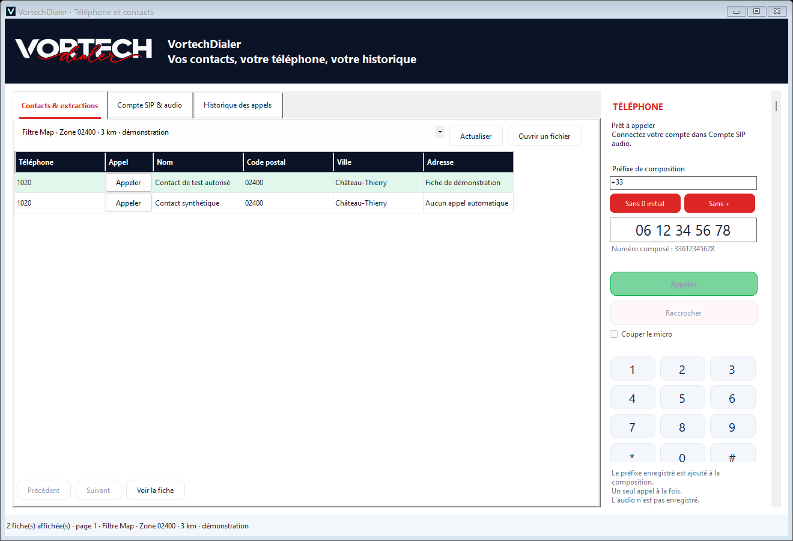Tap keypad digit 2
This screenshot has height=541, width=793.
tap(682, 370)
